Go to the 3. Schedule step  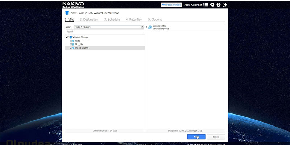coord(112,20)
